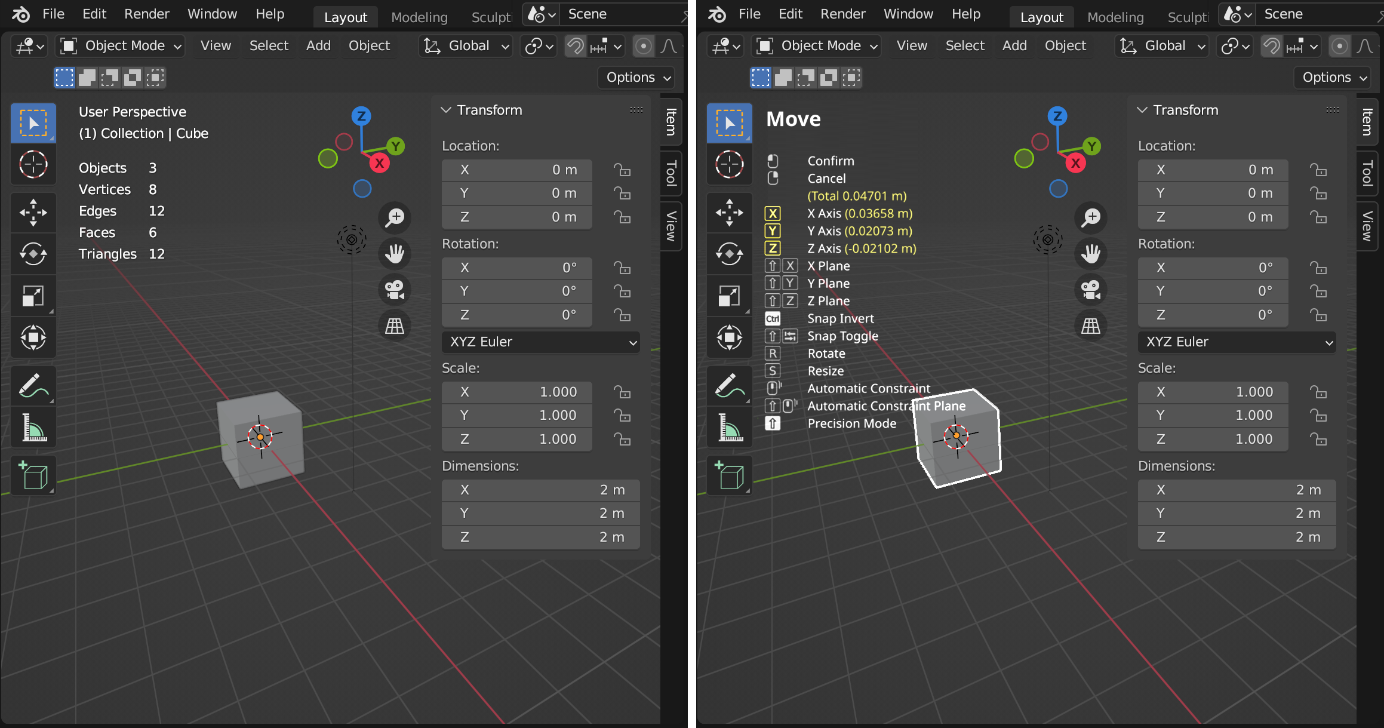Toggle proportional editing in left window
Image resolution: width=1384 pixels, height=728 pixels.
(x=643, y=46)
